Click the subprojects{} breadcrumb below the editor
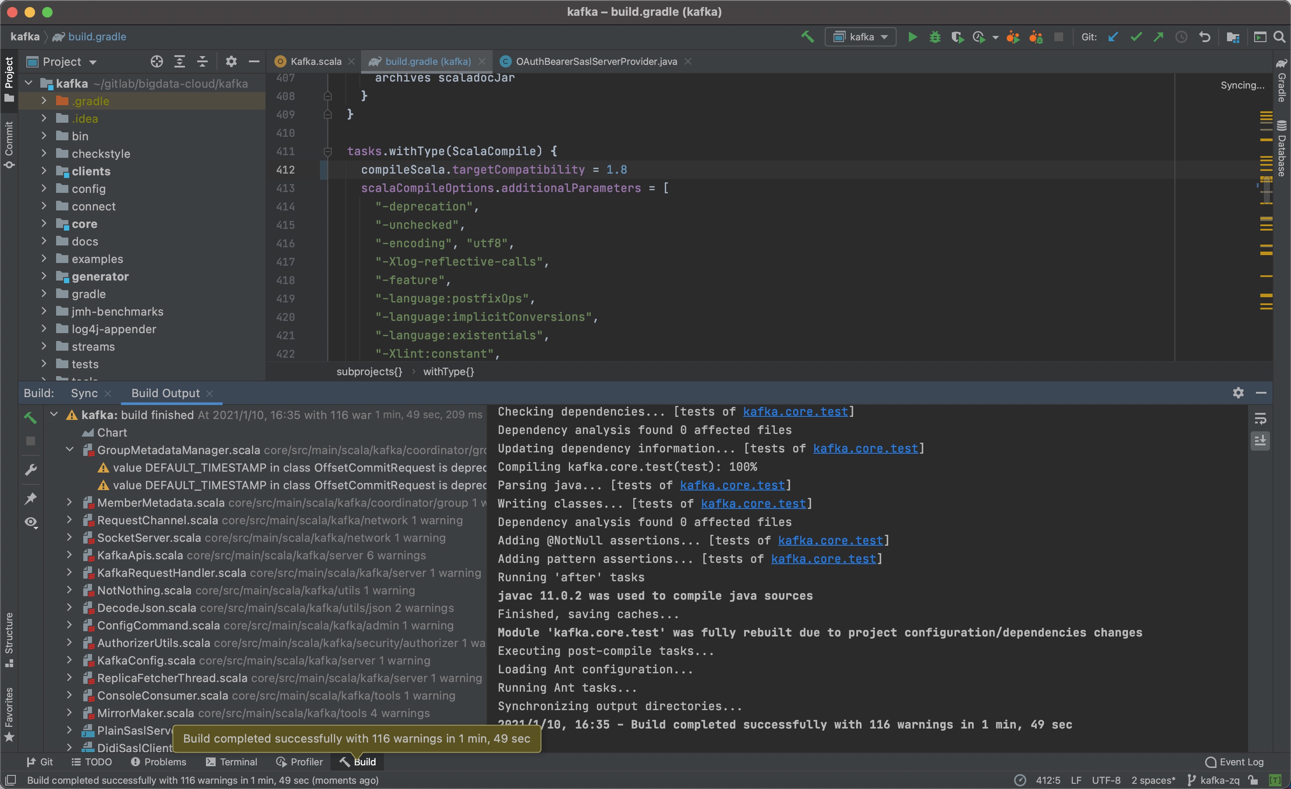1291x789 pixels. (x=369, y=372)
